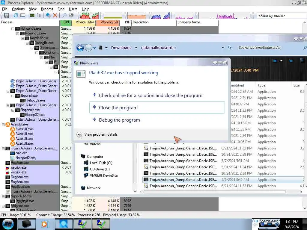Viewport: 307px width, 230px height.
Task: Open Local Disk (C:) in Explorer navigation pane
Action: (101, 163)
